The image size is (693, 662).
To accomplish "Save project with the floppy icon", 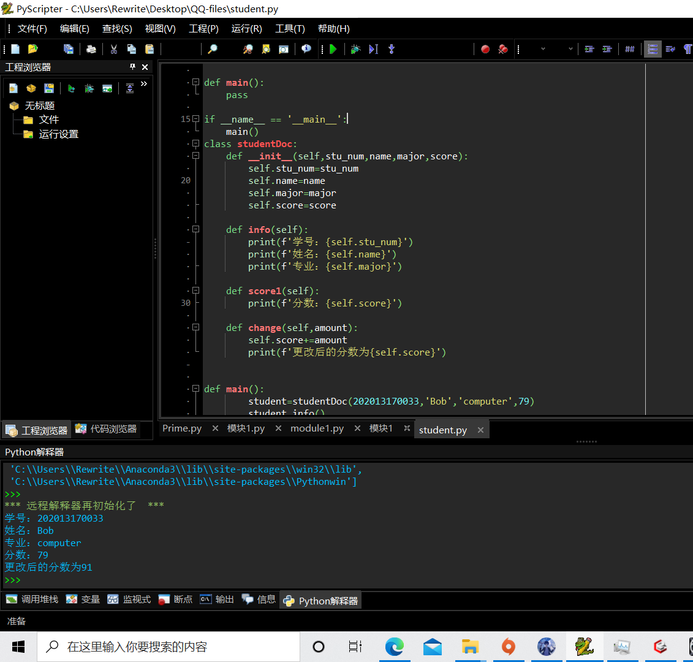I will click(48, 88).
